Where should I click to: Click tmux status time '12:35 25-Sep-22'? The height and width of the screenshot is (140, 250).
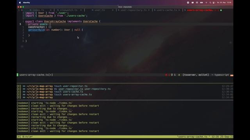point(222,136)
